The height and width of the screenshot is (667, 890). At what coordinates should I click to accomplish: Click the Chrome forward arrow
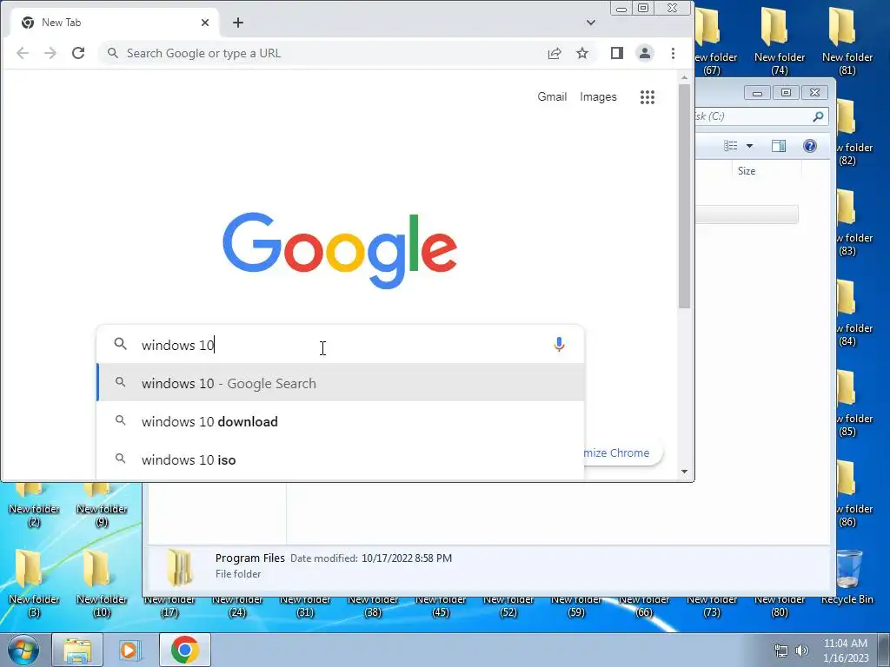(50, 53)
